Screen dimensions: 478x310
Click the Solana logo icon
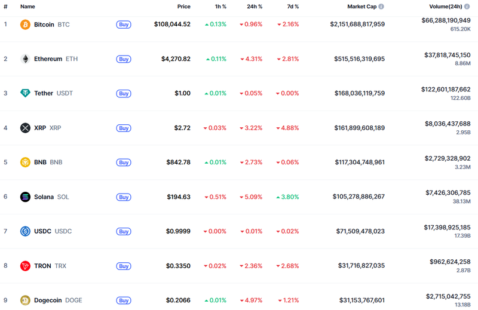click(25, 197)
